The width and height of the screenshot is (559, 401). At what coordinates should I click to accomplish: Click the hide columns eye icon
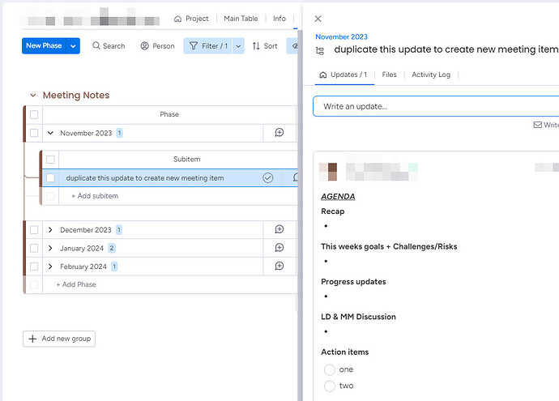(295, 45)
